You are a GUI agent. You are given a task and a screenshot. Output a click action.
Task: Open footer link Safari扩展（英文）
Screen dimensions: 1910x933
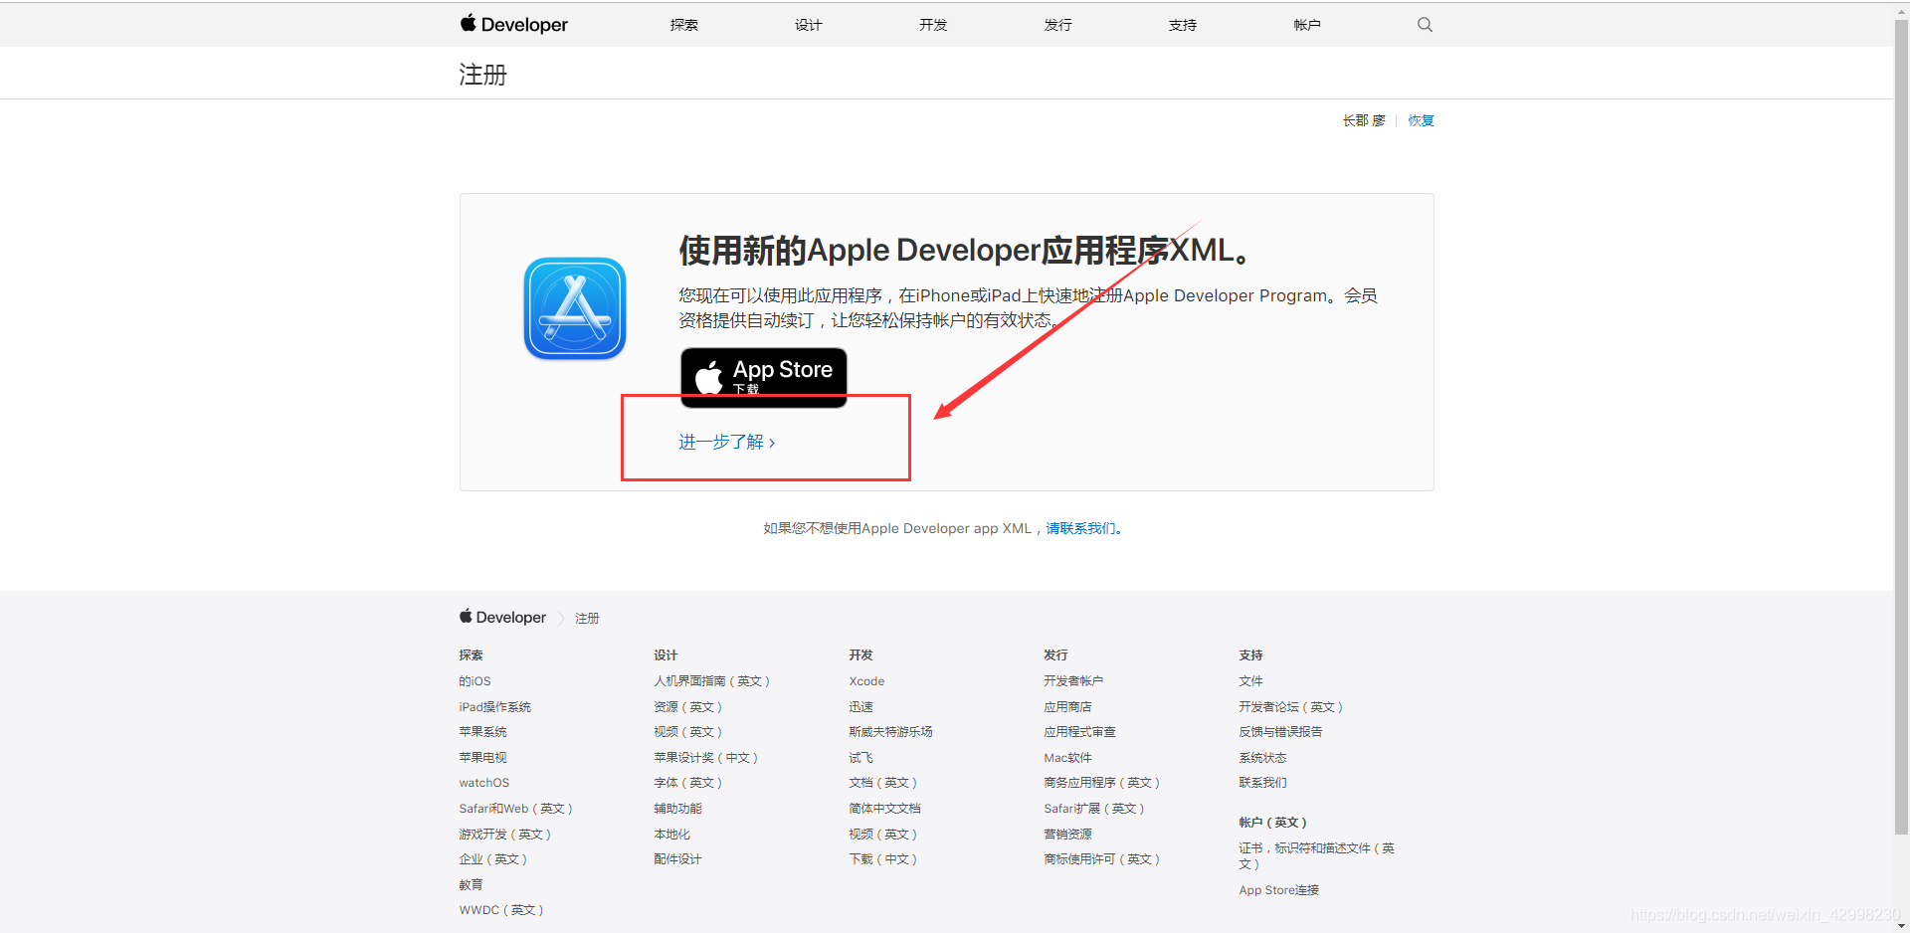pyautogui.click(x=1093, y=809)
